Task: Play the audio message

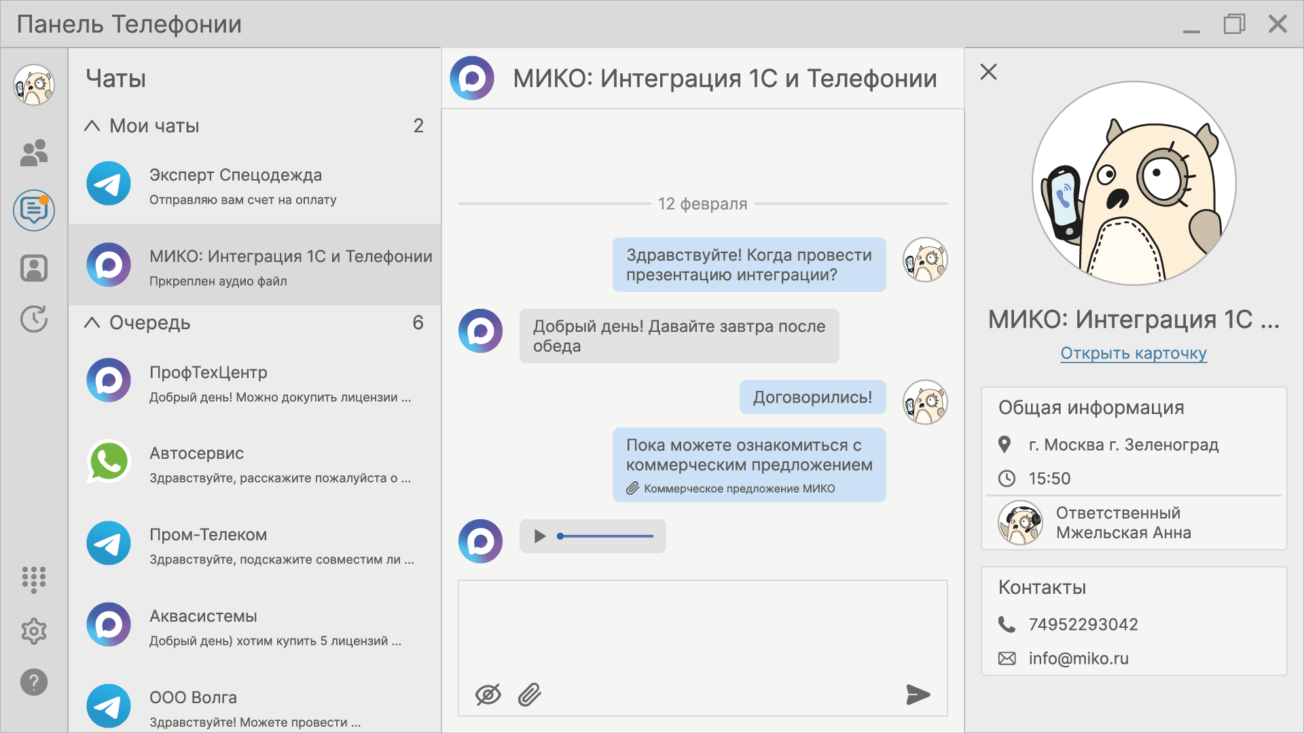Action: [x=540, y=536]
